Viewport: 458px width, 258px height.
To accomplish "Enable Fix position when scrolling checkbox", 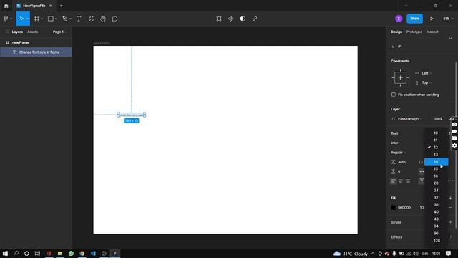I will click(394, 95).
